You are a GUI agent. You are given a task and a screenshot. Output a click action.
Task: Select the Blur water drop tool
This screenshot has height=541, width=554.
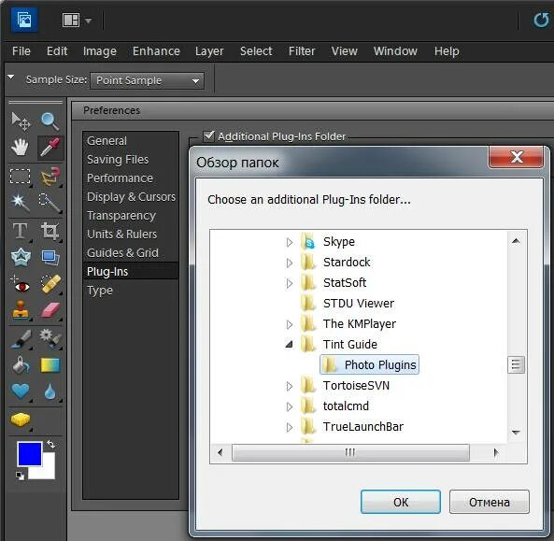click(50, 392)
